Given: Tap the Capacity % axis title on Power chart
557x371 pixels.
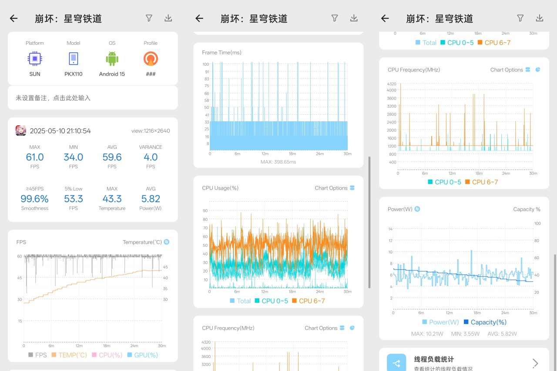Looking at the screenshot, I should click(527, 209).
